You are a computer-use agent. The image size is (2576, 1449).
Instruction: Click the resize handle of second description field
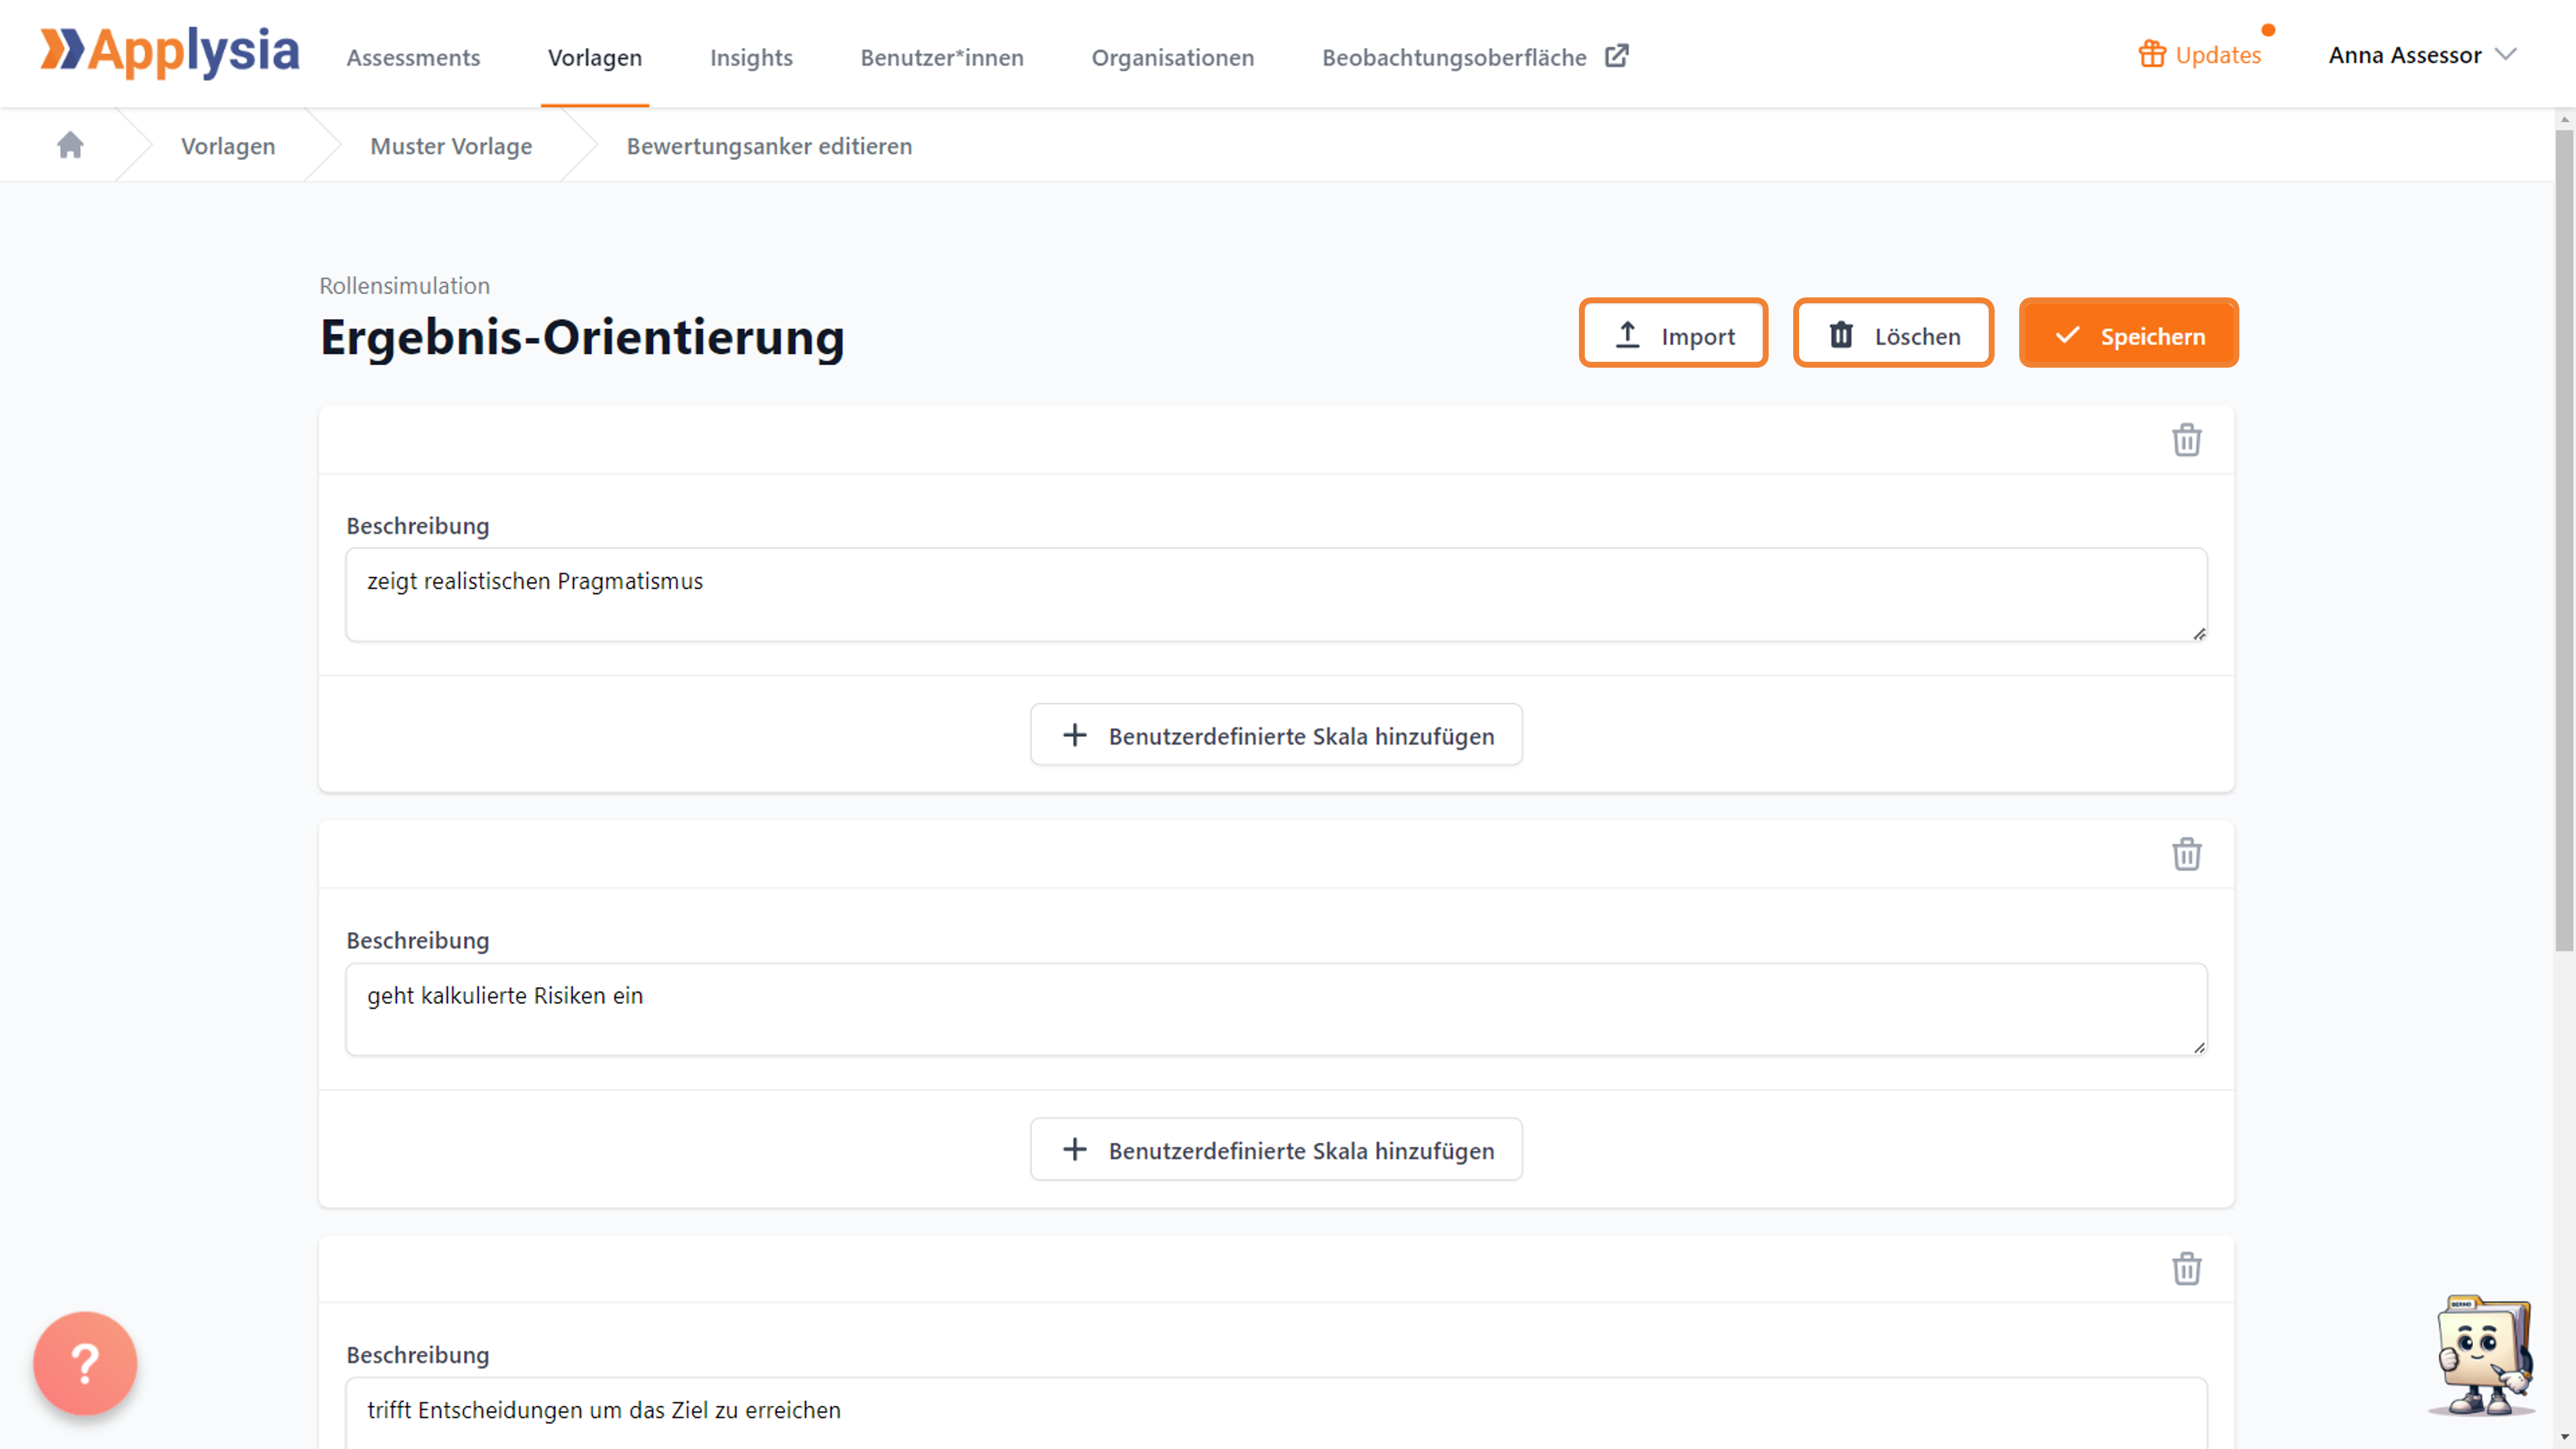click(2199, 1048)
